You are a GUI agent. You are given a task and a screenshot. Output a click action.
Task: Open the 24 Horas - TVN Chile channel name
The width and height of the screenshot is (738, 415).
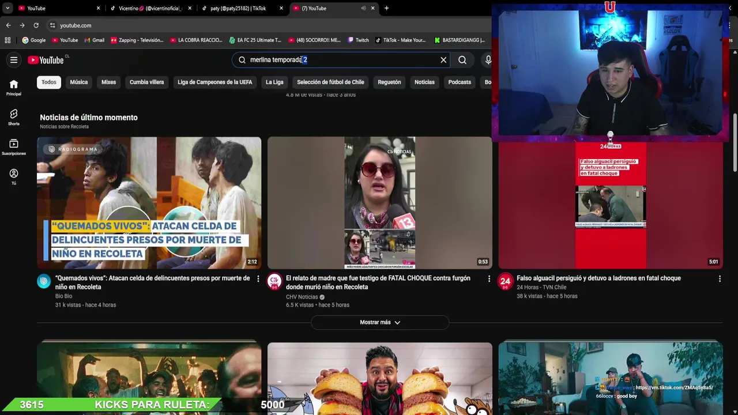pyautogui.click(x=541, y=287)
